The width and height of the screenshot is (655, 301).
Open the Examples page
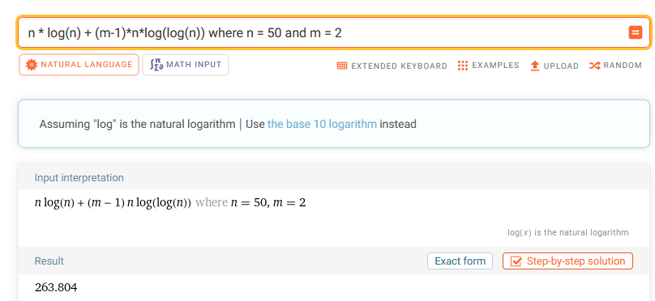[x=488, y=66]
